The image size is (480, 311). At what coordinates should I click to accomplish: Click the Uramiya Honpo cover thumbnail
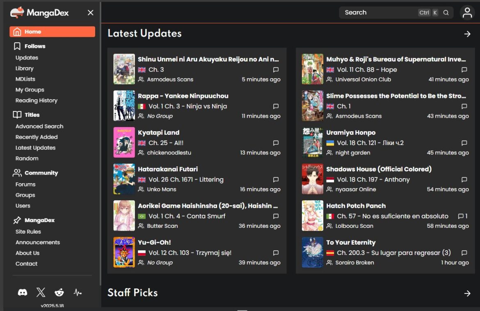coord(313,143)
